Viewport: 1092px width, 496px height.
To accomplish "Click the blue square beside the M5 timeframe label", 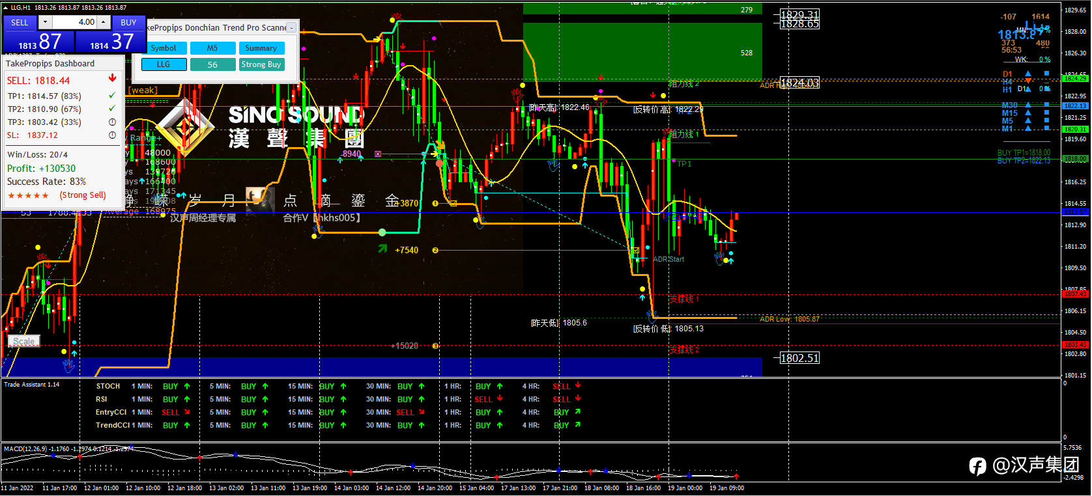I will tap(1046, 120).
